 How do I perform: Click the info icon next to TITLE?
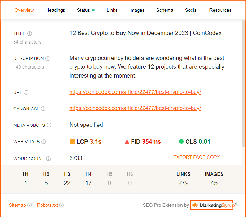30,34
